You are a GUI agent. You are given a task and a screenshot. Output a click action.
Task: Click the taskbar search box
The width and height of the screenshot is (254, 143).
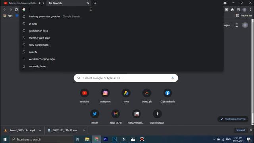(42, 139)
